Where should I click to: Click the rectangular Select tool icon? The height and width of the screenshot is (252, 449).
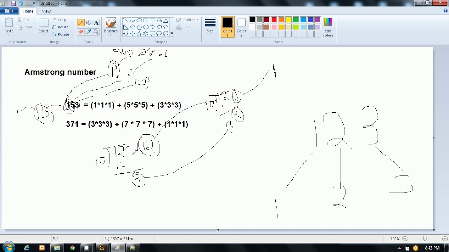tap(43, 23)
